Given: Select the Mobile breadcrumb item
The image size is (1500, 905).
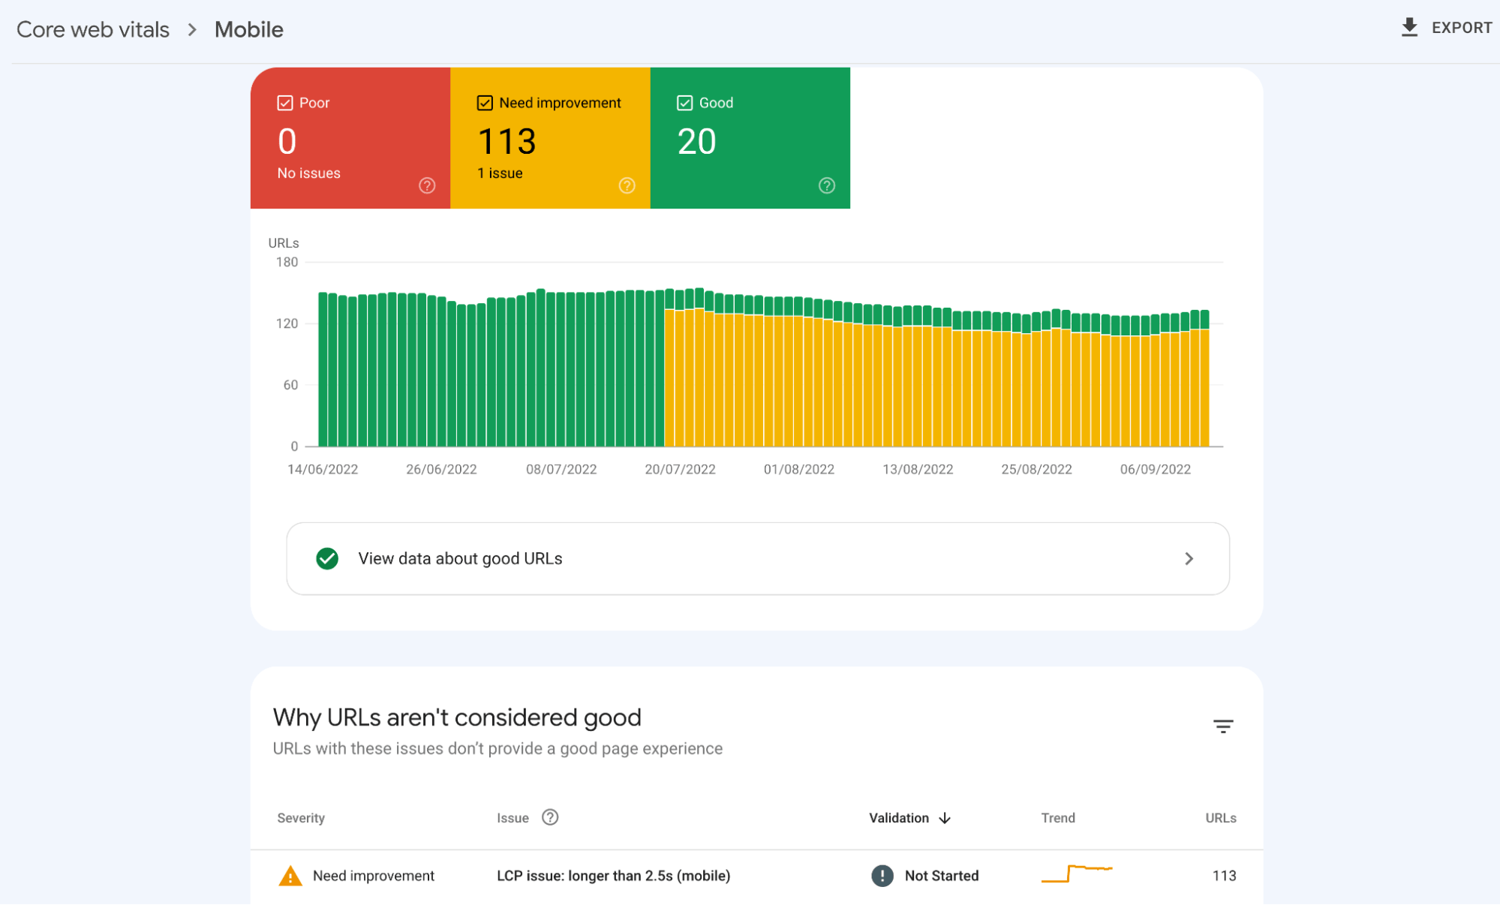Looking at the screenshot, I should pyautogui.click(x=248, y=29).
